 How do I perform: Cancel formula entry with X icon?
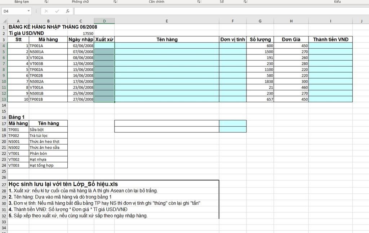(46, 11)
